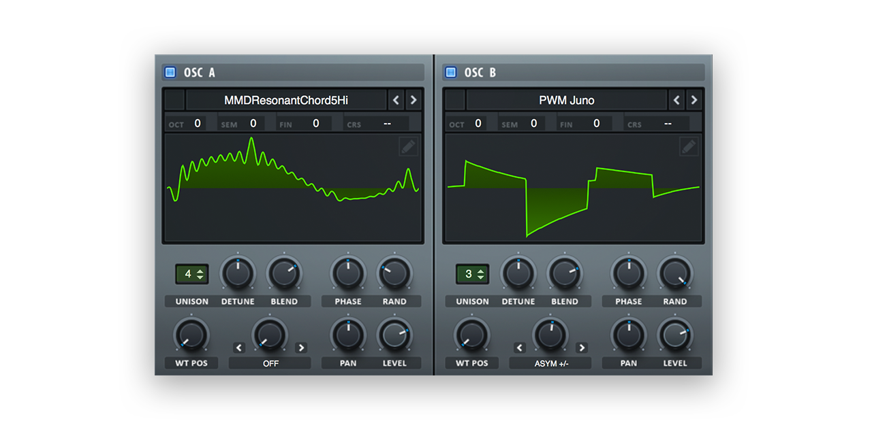Click the warp knob above OFF in OSC A
Image resolution: width=872 pixels, height=436 pixels.
[x=270, y=335]
